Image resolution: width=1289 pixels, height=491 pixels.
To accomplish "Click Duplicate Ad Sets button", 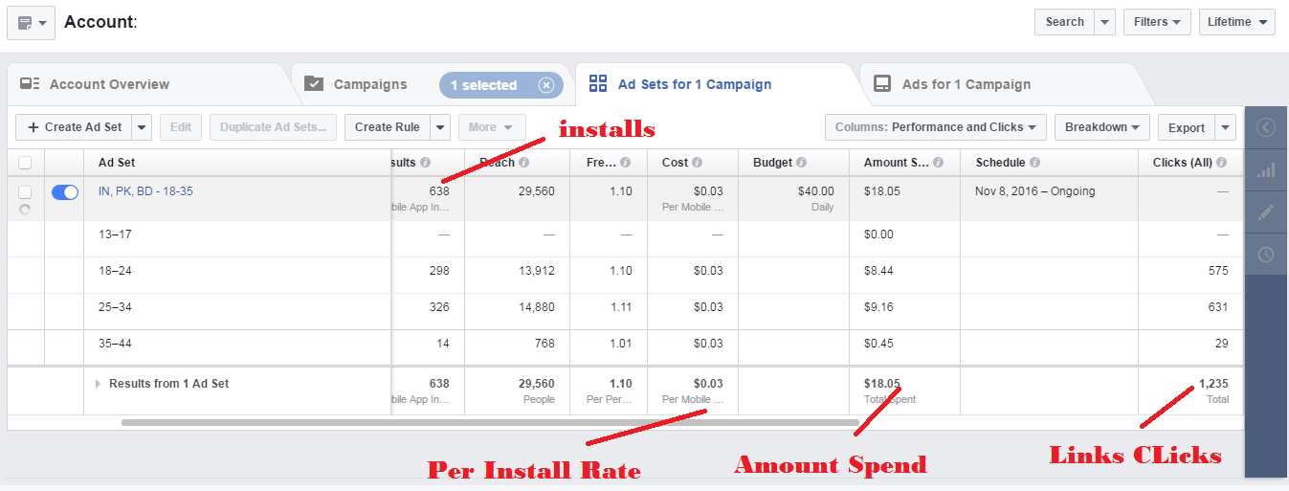I will (274, 127).
